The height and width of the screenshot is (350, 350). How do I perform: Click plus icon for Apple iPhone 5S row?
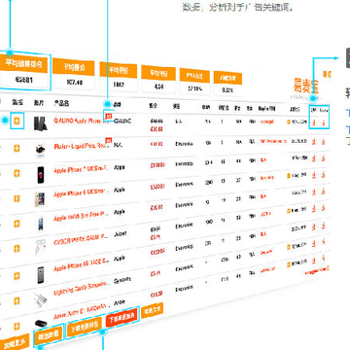coord(17,275)
